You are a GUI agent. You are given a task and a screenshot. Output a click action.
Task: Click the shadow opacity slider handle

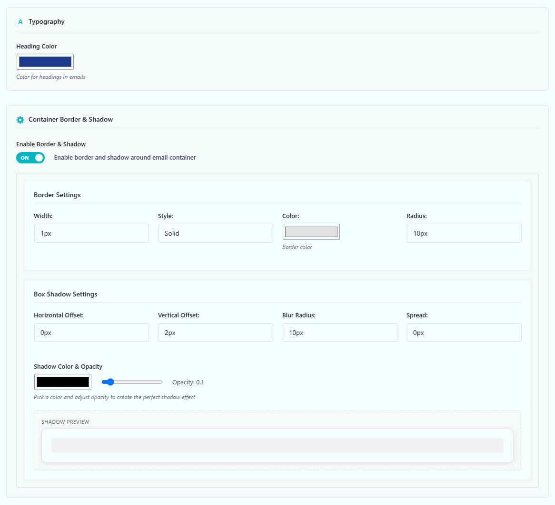coord(110,382)
